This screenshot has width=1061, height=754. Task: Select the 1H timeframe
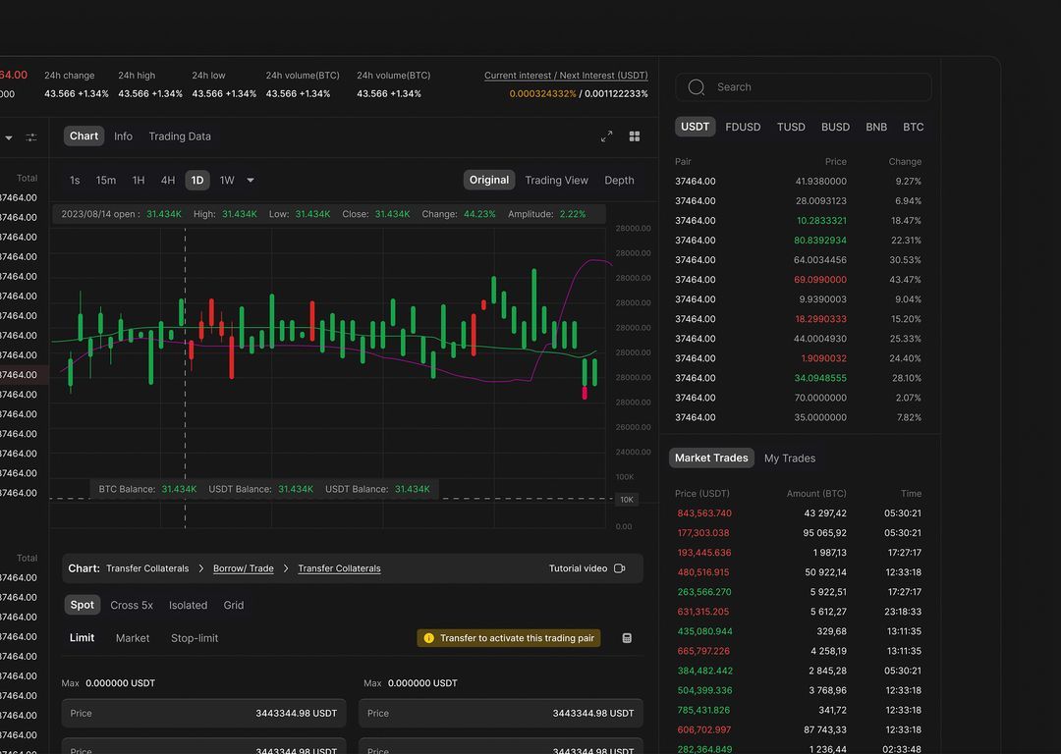click(139, 180)
